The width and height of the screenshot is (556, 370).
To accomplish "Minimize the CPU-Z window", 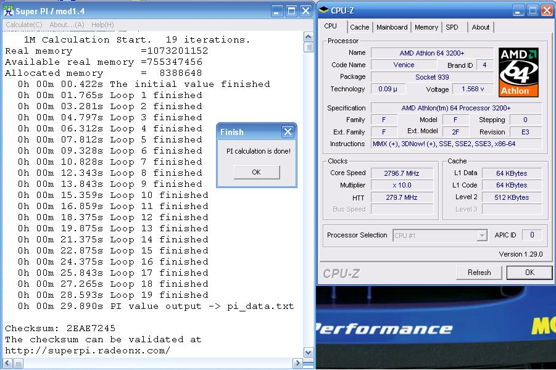I will point(518,11).
